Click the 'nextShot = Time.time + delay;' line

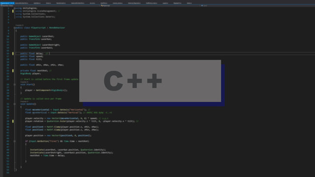click(x=47, y=155)
